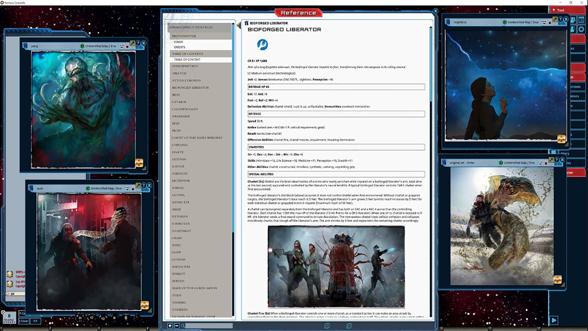Viewport: 588px width, 331px height.
Task: Click the token button on Ormo image
Action: (x=557, y=280)
